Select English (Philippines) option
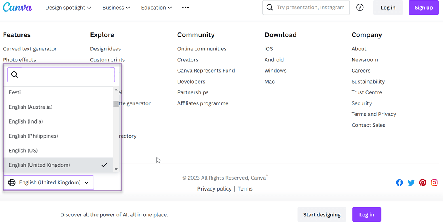The width and height of the screenshot is (443, 222). click(x=59, y=136)
